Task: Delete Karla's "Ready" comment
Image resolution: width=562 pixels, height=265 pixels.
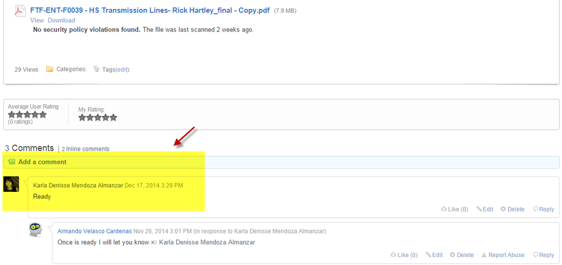Action: tap(512, 209)
